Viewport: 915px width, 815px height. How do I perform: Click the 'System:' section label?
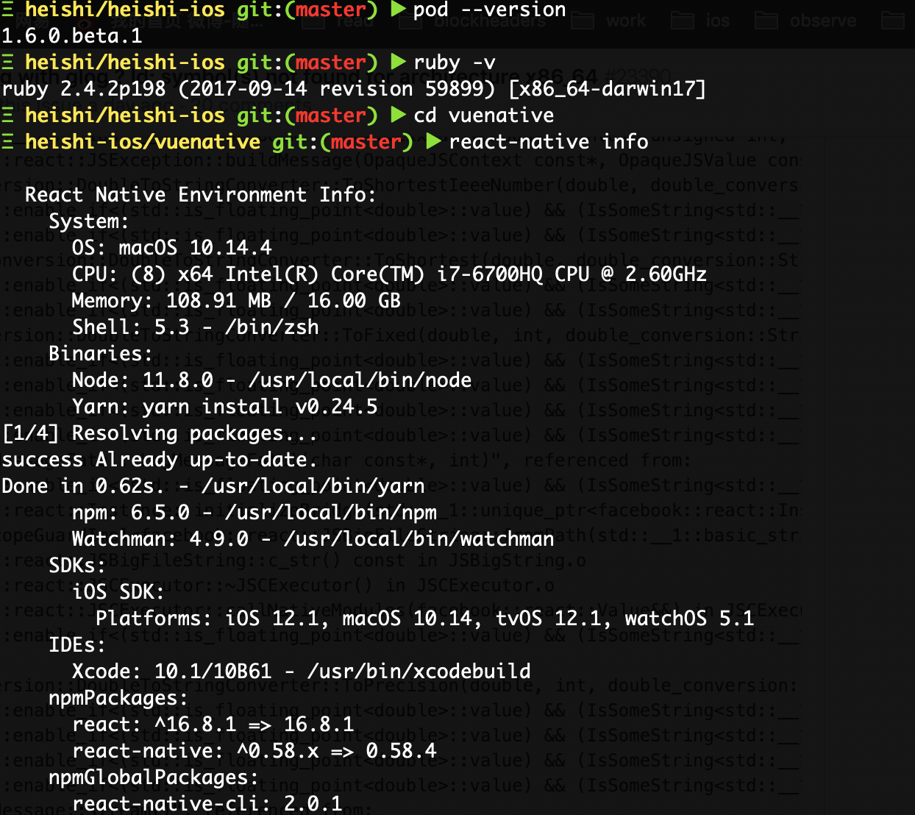[x=89, y=221]
